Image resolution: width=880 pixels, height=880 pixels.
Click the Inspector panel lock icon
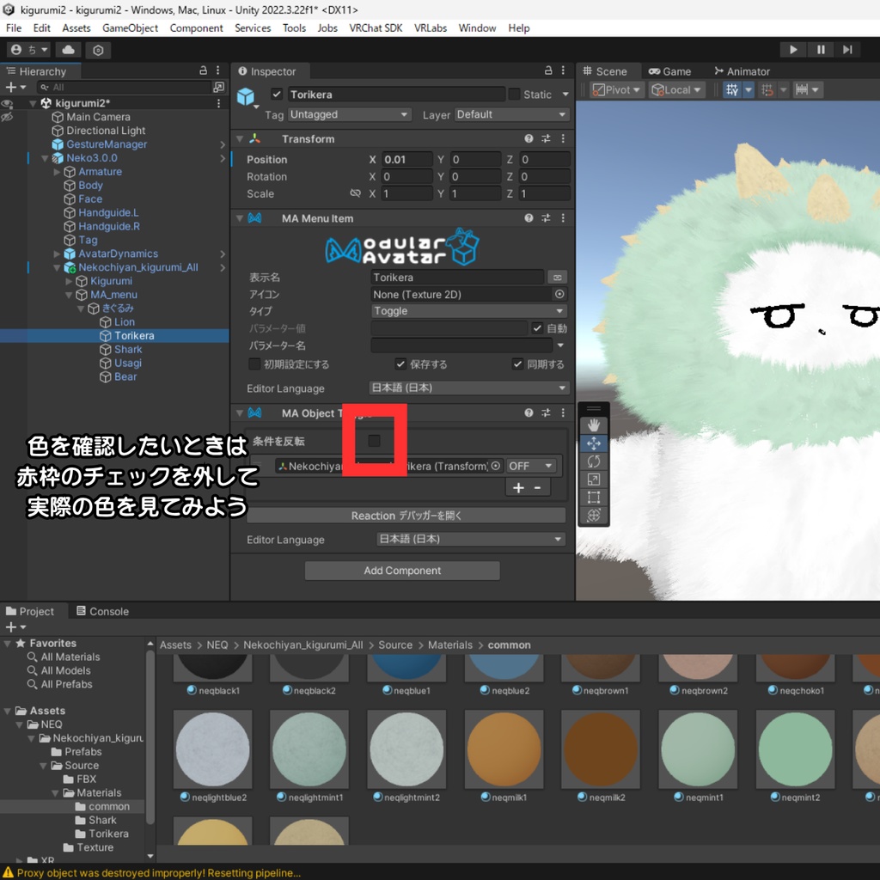tap(548, 70)
